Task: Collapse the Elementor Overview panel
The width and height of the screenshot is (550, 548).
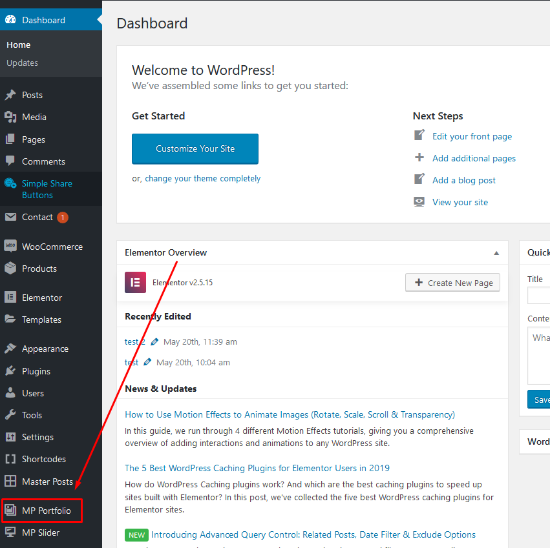Action: click(496, 253)
